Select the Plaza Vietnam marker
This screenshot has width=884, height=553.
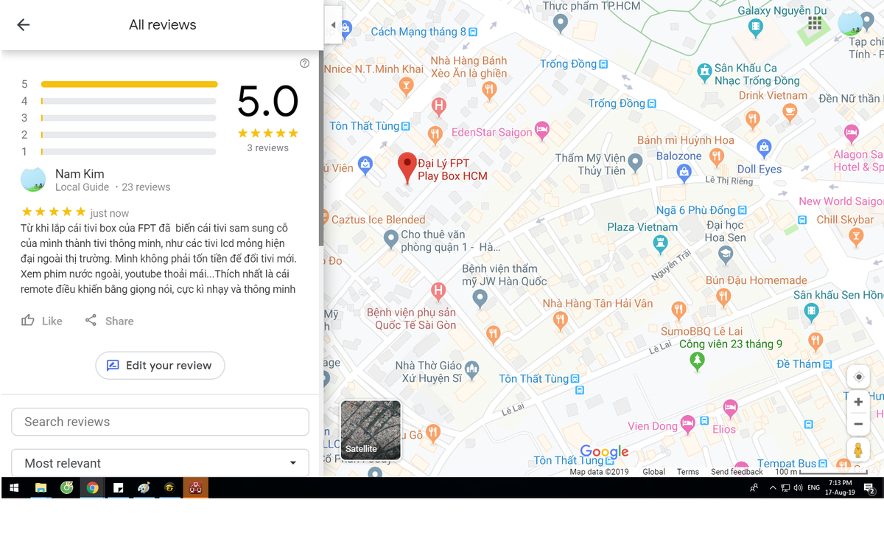(x=662, y=243)
